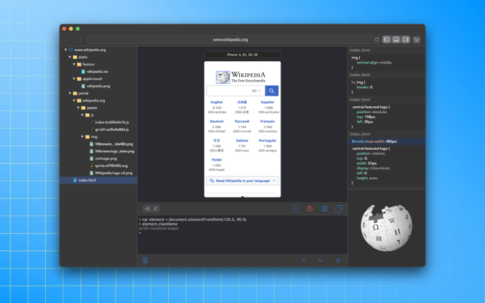485x303 pixels.
Task: Go to next command with down chevron
Action: pyautogui.click(x=321, y=261)
